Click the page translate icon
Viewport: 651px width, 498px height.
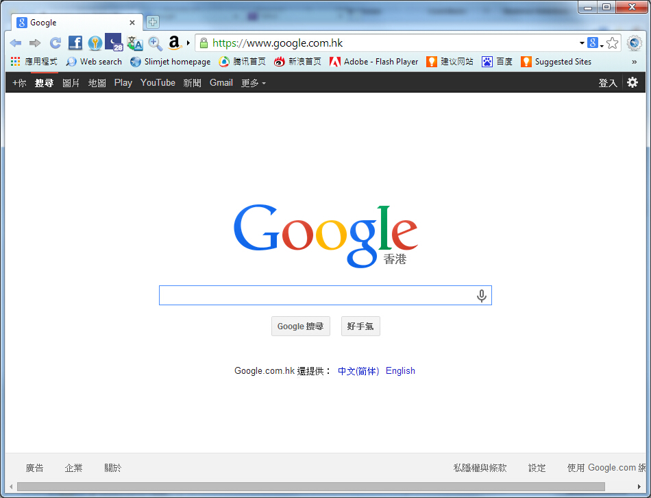134,43
